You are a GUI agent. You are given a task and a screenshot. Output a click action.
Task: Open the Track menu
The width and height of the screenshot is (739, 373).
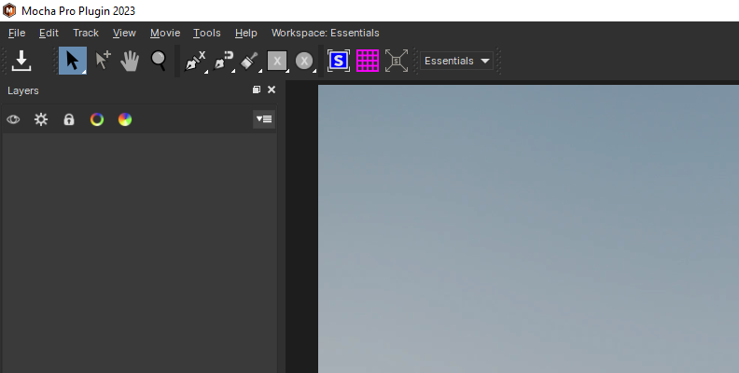[x=86, y=33]
